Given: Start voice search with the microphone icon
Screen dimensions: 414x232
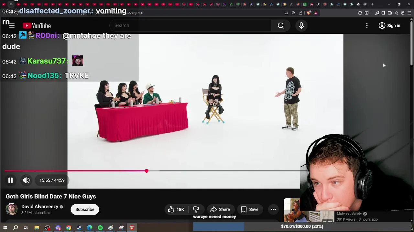Looking at the screenshot, I should pos(301,25).
